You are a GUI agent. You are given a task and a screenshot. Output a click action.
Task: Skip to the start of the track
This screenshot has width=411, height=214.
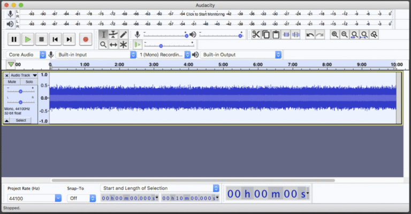click(55, 39)
